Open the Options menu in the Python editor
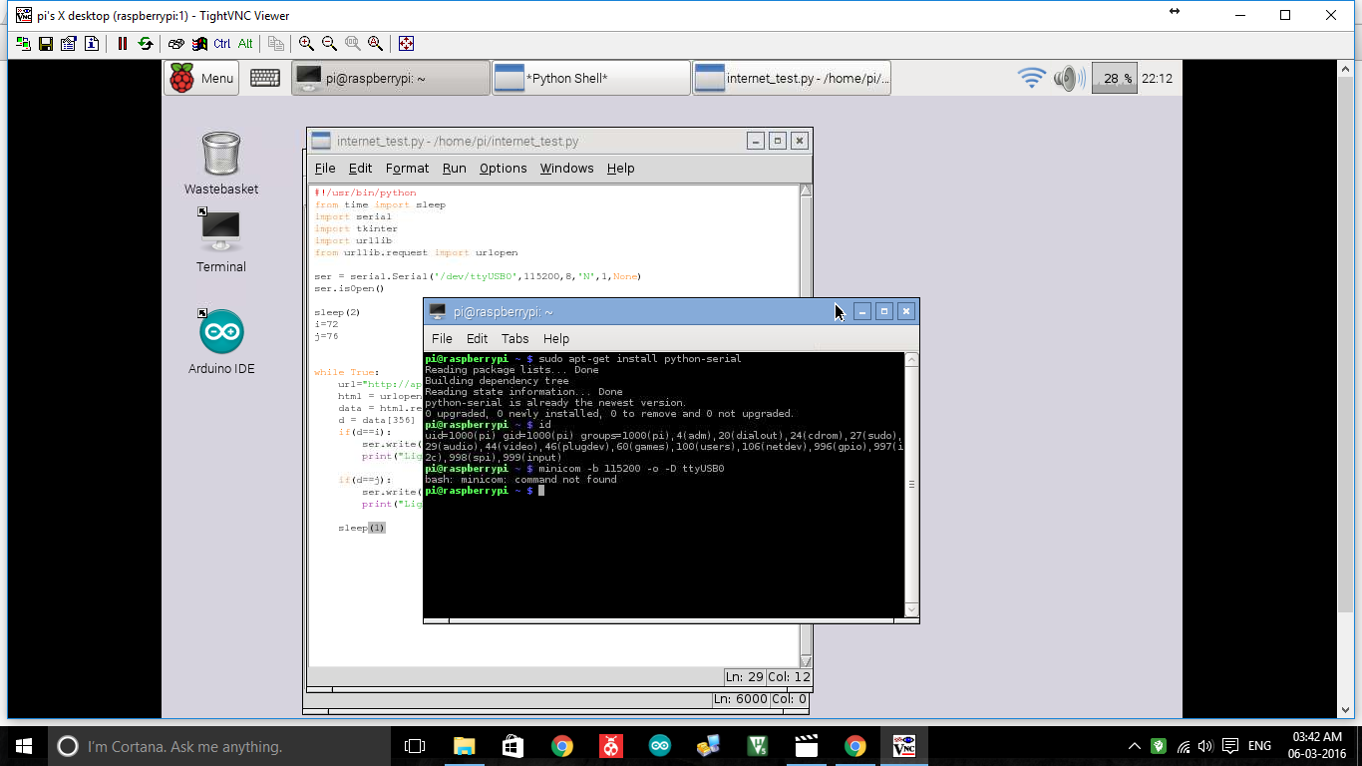The width and height of the screenshot is (1362, 766). 503,168
